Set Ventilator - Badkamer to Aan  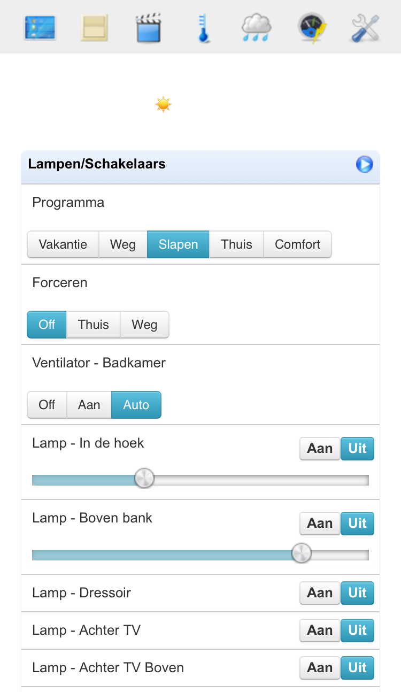(89, 405)
